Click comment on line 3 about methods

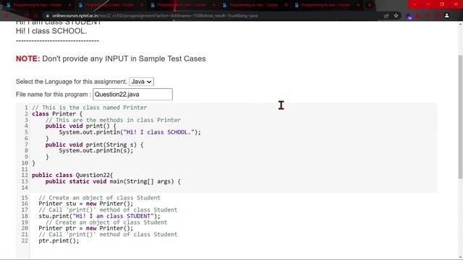pos(113,120)
